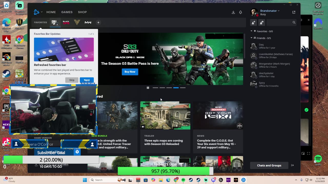
Task: Open the NordVPN desktop shortcut
Action: pos(318,24)
